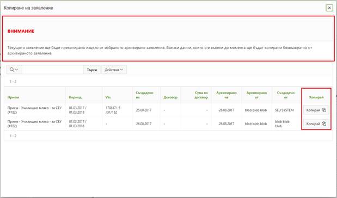This screenshot has width=337, height=198.
Task: Click the Договор column header
Action: point(170,97)
